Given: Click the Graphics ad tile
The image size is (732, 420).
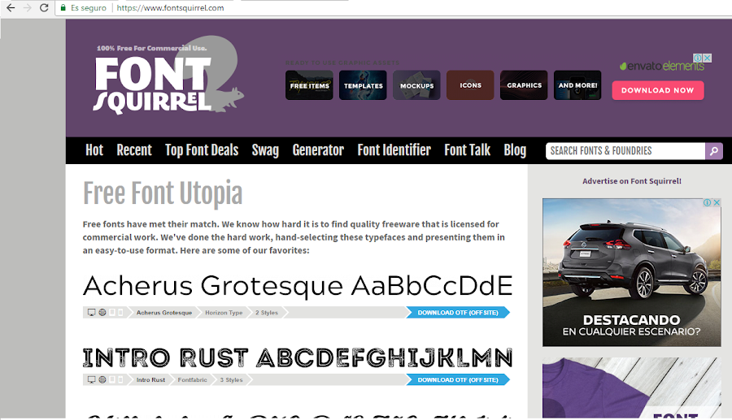Looking at the screenshot, I should [x=524, y=85].
